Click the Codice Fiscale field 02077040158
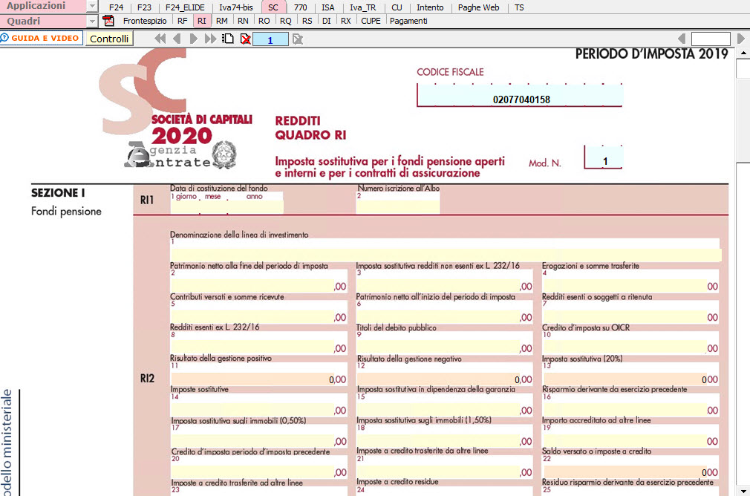 tap(520, 95)
